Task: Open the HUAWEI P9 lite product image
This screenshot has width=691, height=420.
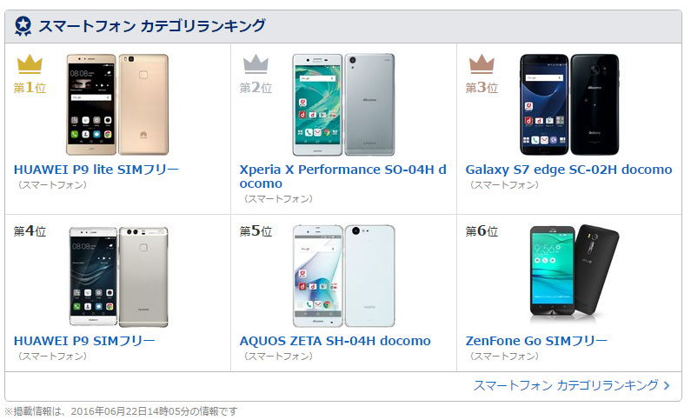Action: (x=117, y=104)
